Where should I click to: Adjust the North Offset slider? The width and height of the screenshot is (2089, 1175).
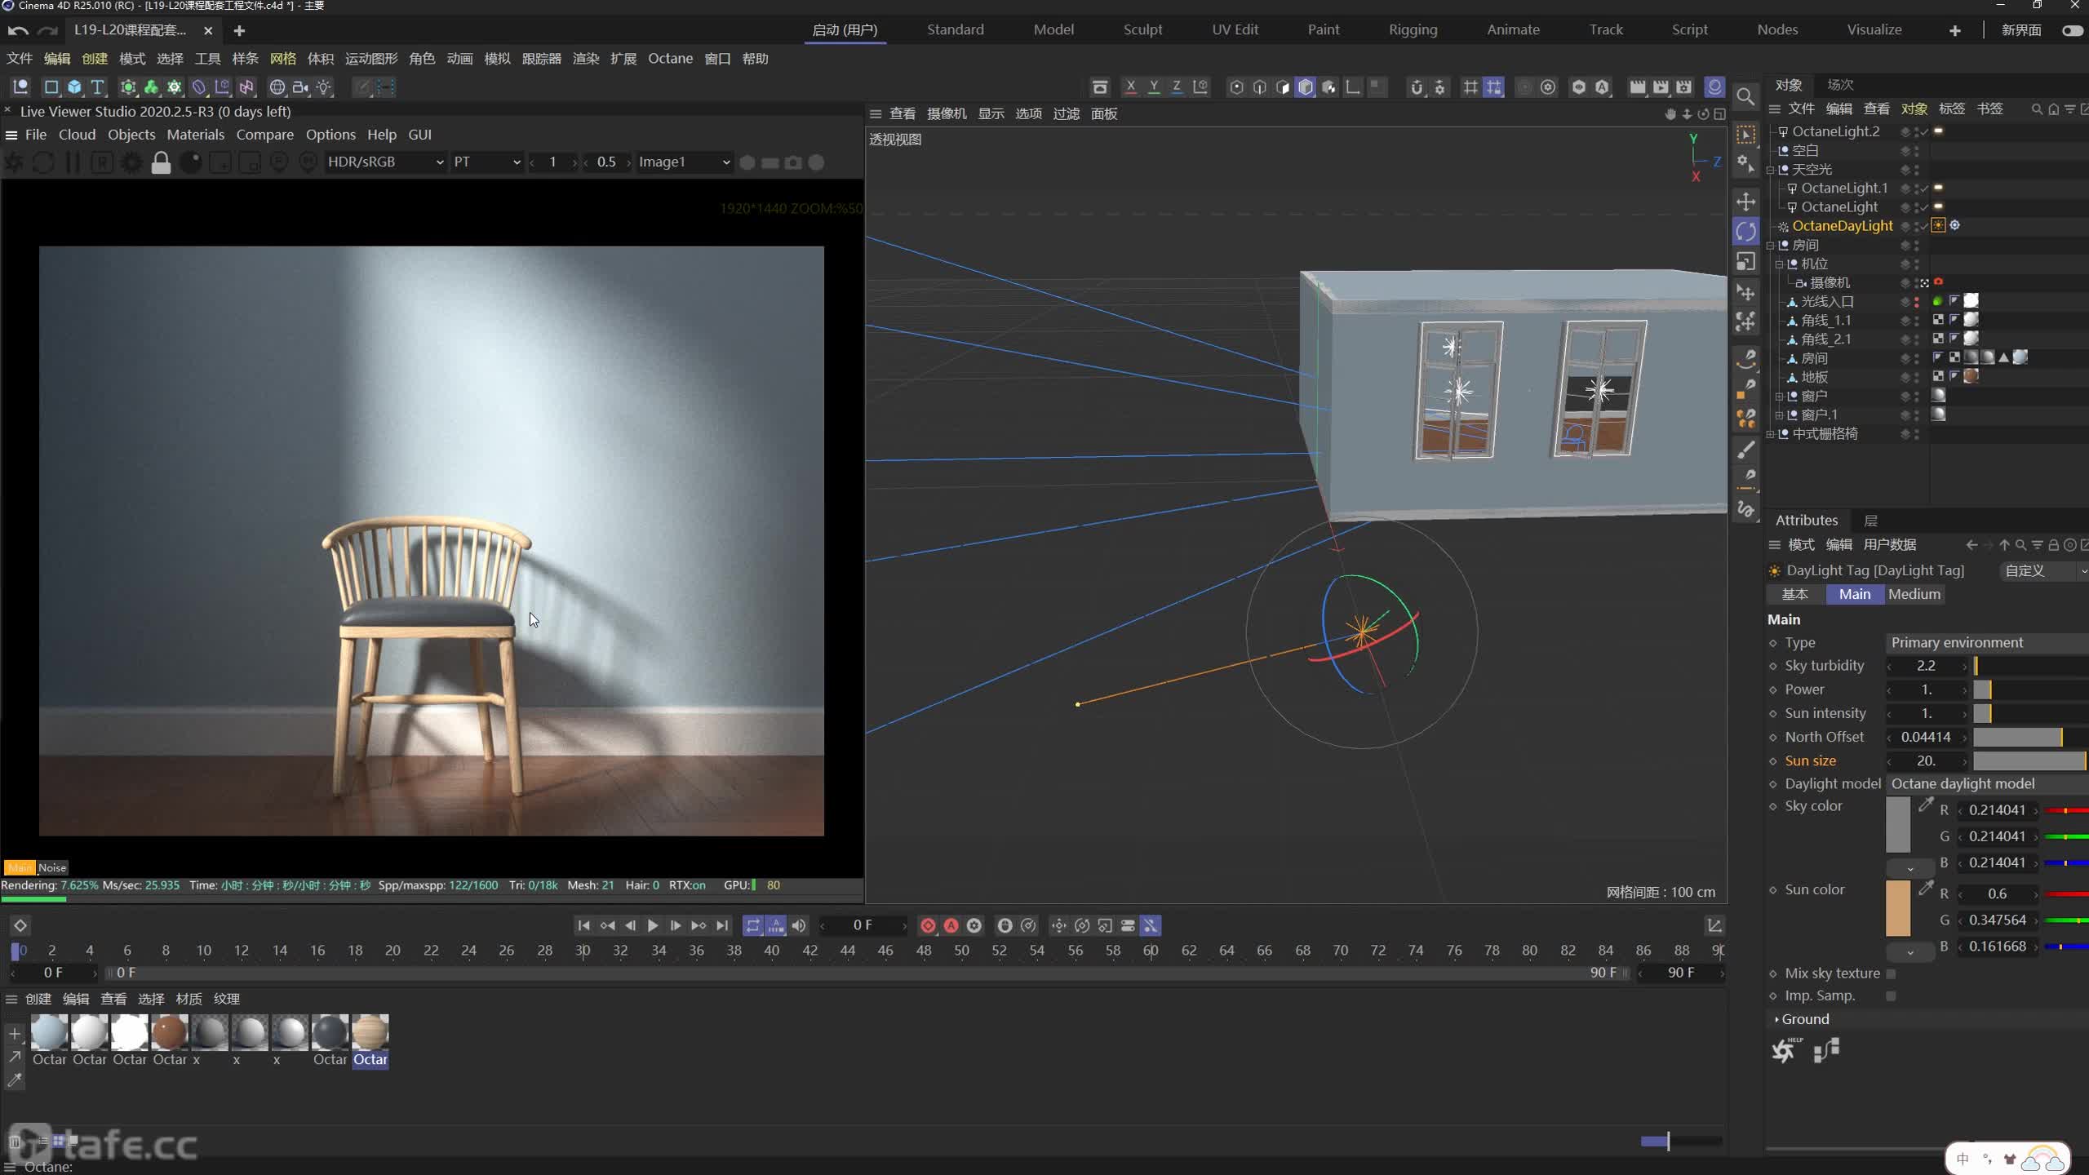coord(2030,737)
